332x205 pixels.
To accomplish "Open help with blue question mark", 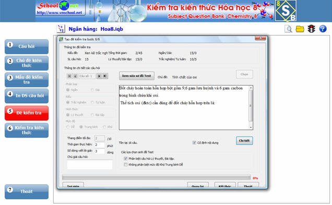I will click(x=323, y=29).
